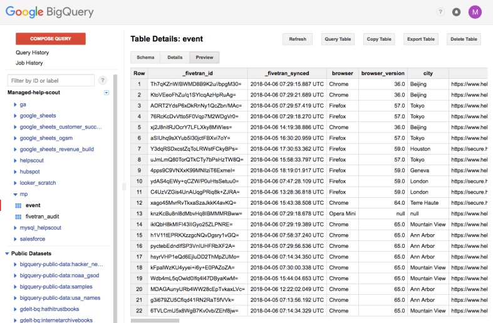Image resolution: width=493 pixels, height=323 pixels.
Task: Open Managed-help-scout project dropdown menu
Action: [x=106, y=93]
